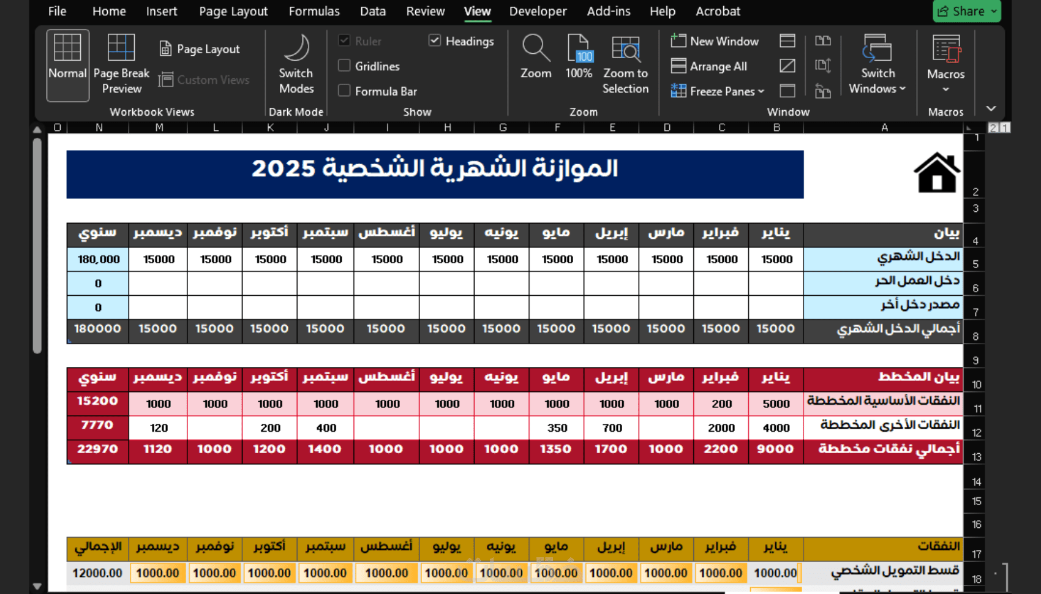Screen dimensions: 1041x594
Task: Select column header A
Action: 884,127
